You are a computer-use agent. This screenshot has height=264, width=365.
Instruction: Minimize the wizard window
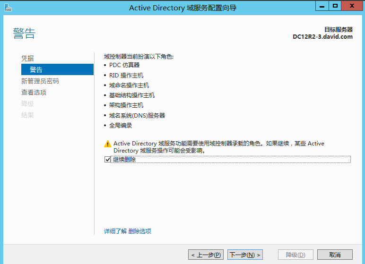tap(322, 6)
